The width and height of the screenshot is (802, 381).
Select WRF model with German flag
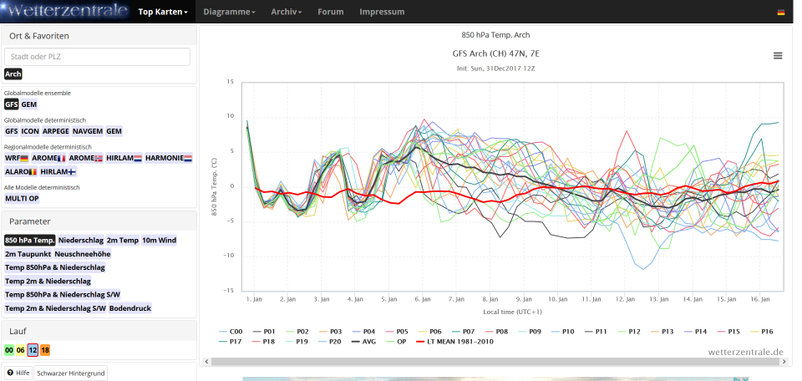[x=17, y=158]
